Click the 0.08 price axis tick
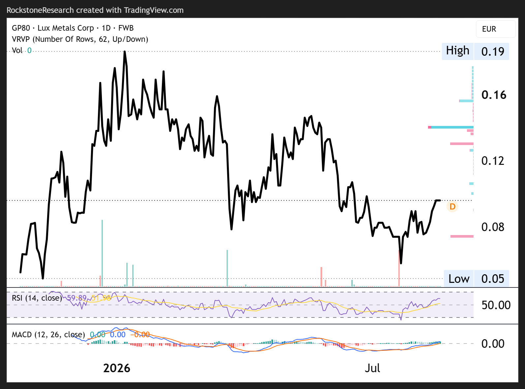This screenshot has width=525, height=389. click(493, 227)
